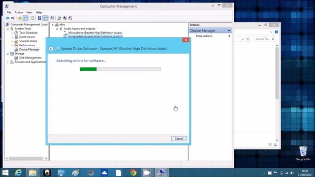Click the Forward arrow in the toolbar
Screen dimensions: 315x177
(x=13, y=18)
